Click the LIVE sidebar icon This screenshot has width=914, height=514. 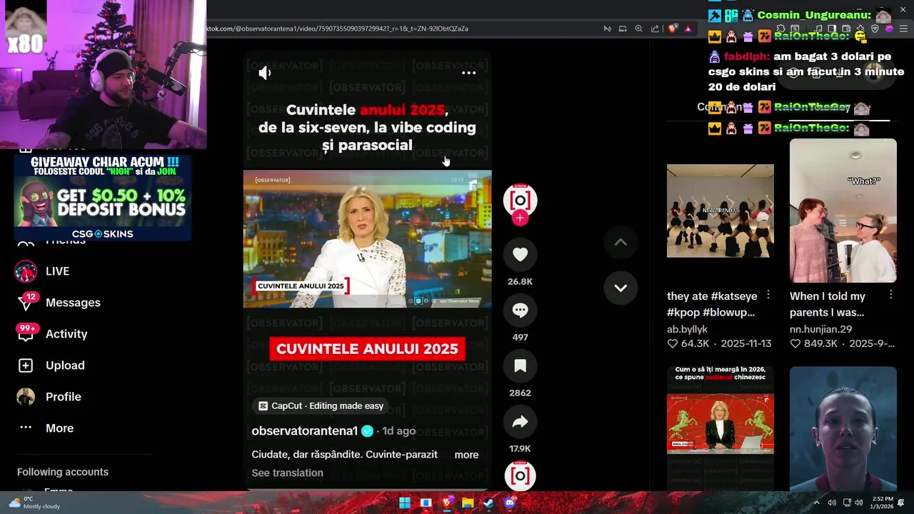coord(26,271)
